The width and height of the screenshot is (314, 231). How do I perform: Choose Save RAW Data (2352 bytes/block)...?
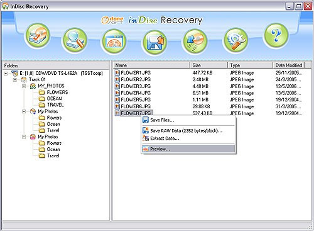click(x=188, y=131)
